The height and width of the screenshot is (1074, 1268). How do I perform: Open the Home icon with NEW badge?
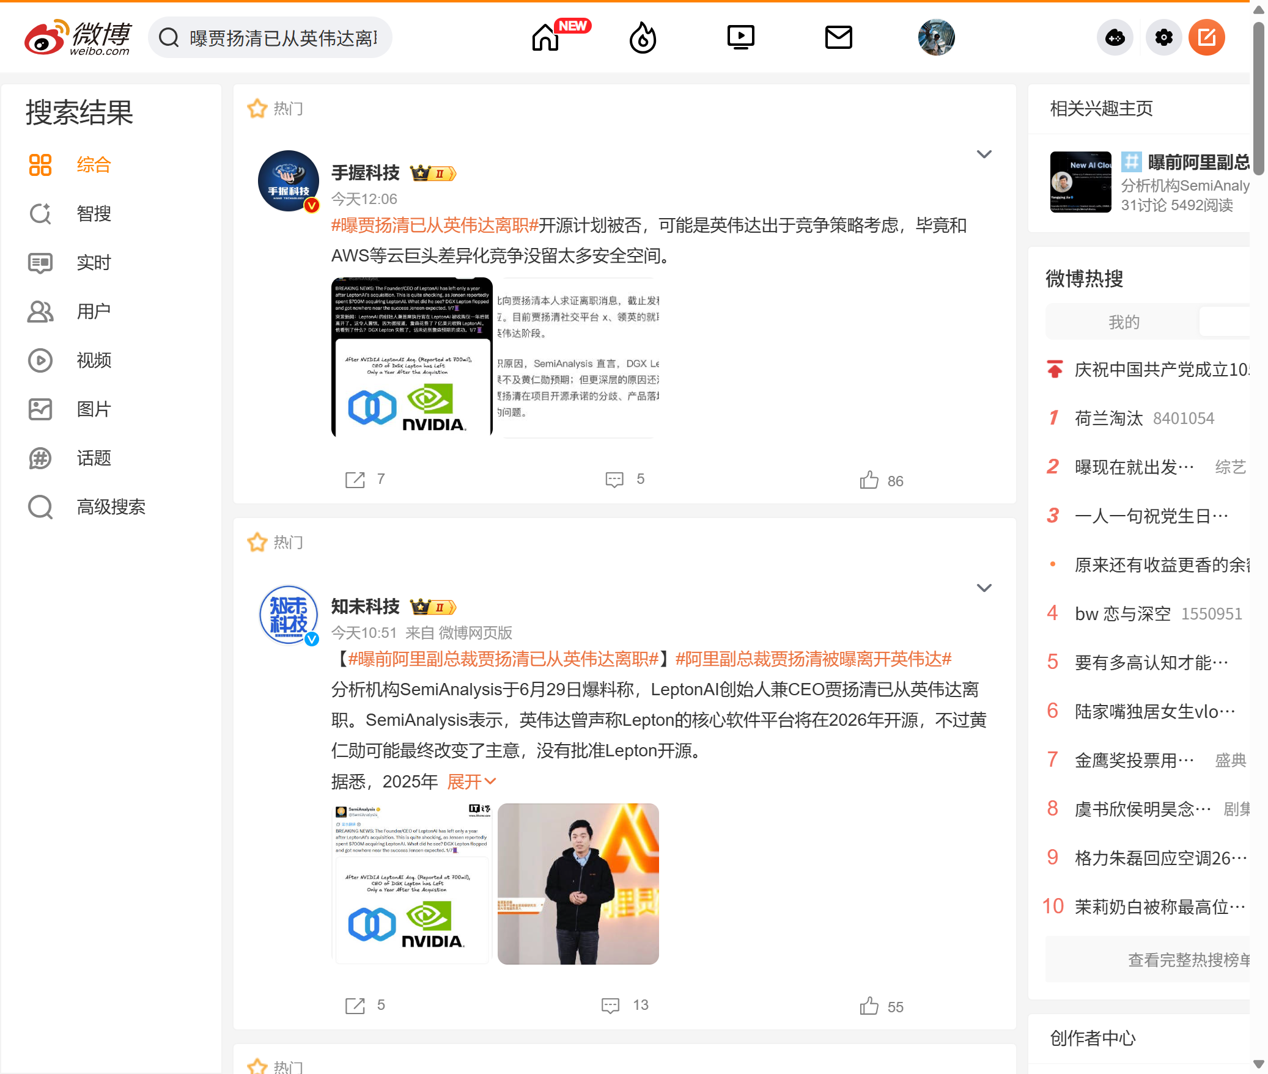click(x=545, y=38)
